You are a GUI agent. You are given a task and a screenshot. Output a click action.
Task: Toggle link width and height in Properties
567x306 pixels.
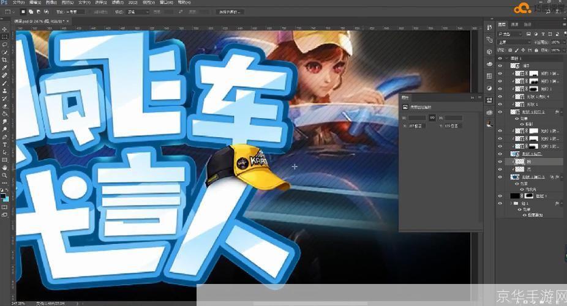point(432,118)
